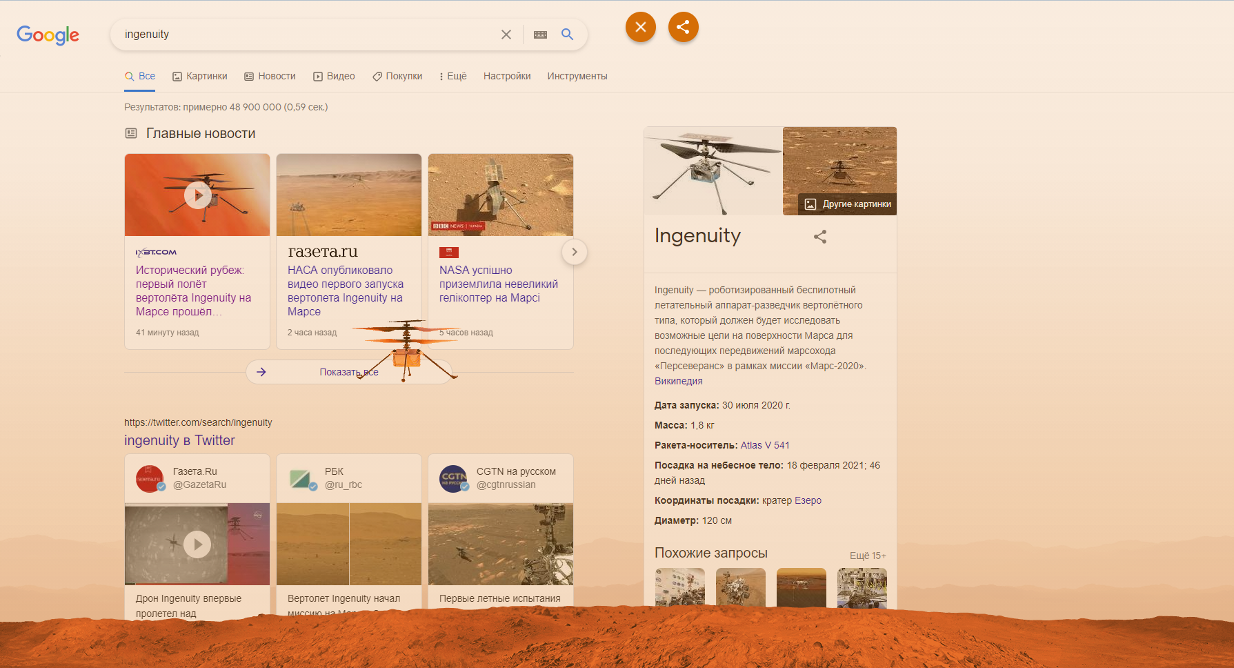Click the 2 часа назад timestamp
The height and width of the screenshot is (668, 1234).
(x=312, y=333)
